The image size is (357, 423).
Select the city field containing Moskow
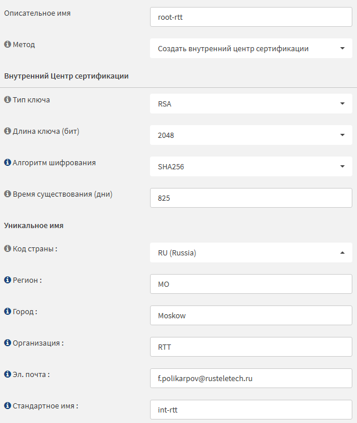(x=251, y=315)
